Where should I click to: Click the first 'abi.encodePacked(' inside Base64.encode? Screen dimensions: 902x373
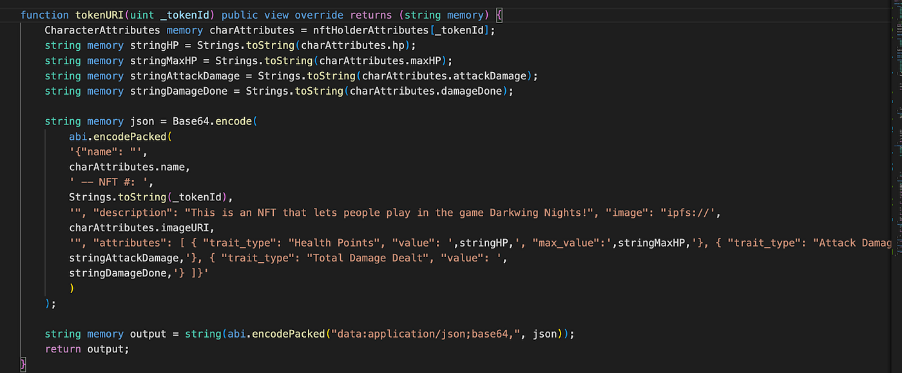[x=120, y=137]
